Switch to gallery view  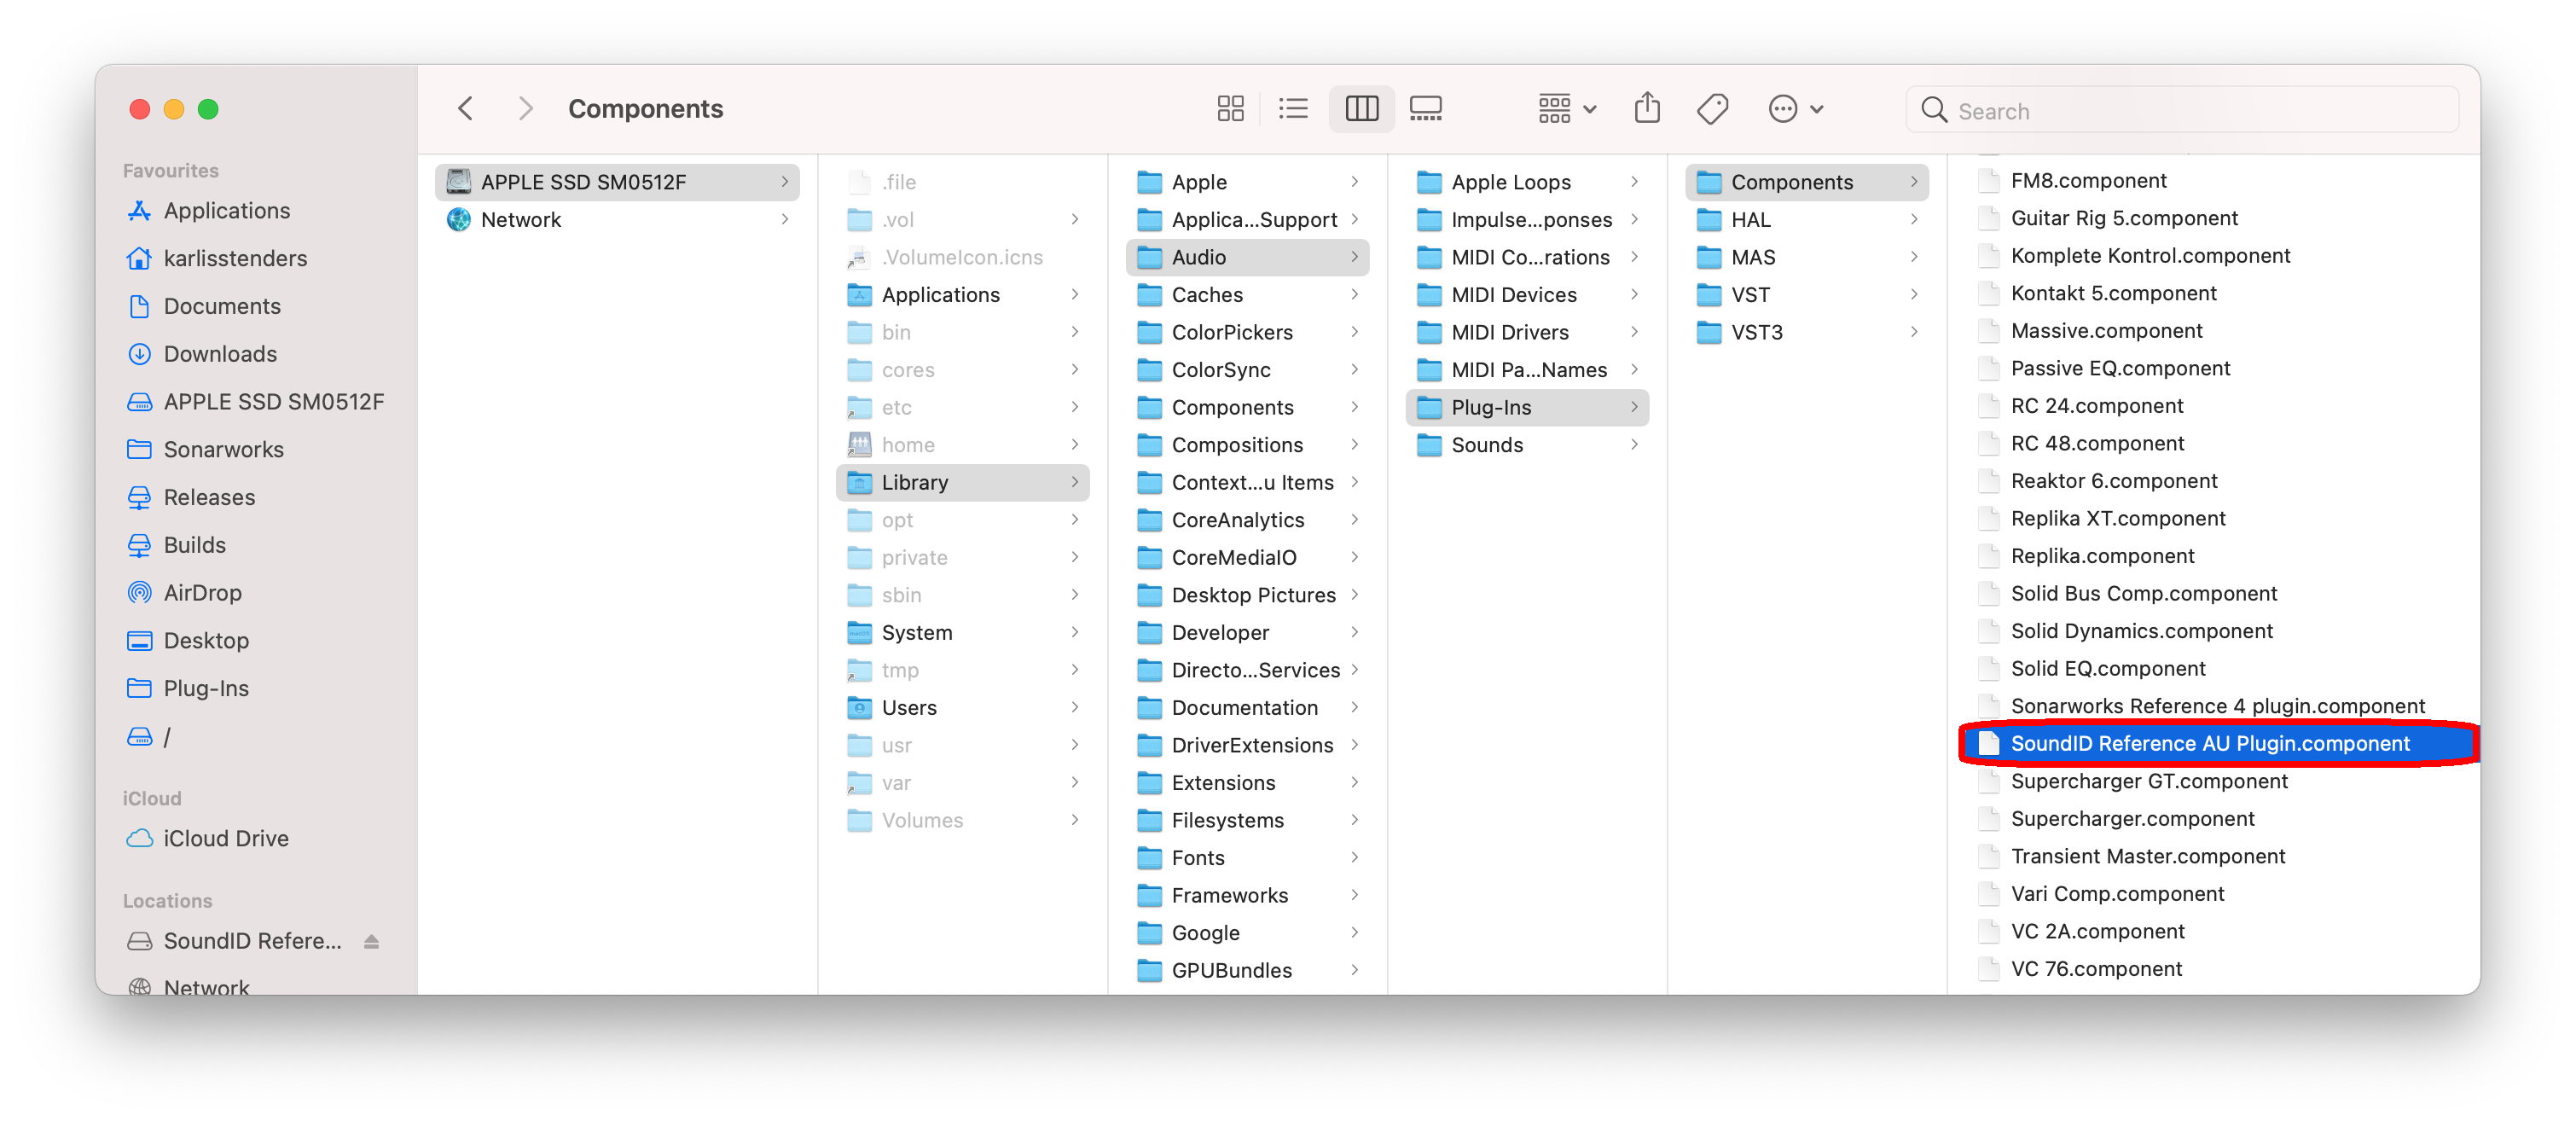point(1425,109)
